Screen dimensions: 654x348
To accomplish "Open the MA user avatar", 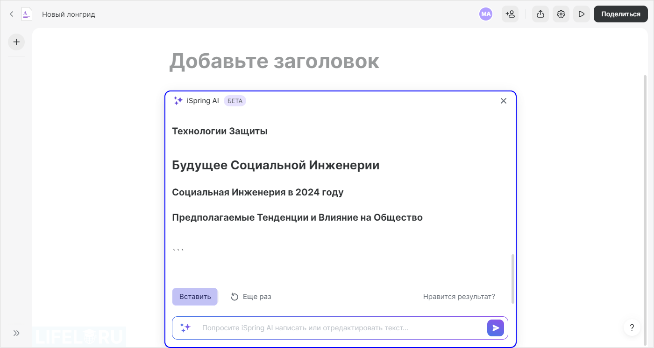I will [485, 14].
